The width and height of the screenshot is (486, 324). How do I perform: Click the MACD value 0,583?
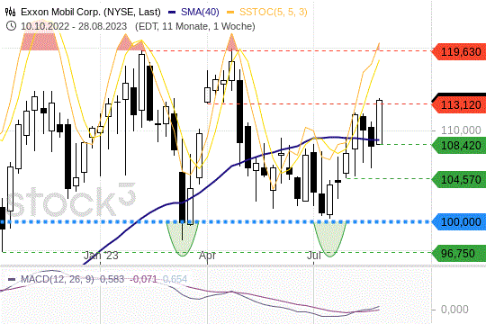tap(112, 279)
